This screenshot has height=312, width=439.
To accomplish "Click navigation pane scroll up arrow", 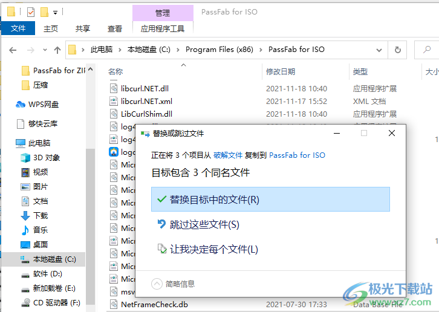I will coord(91,69).
